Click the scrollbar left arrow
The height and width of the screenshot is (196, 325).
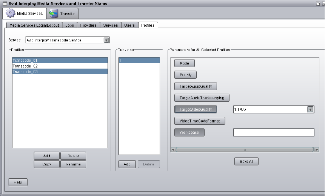tap(173, 150)
